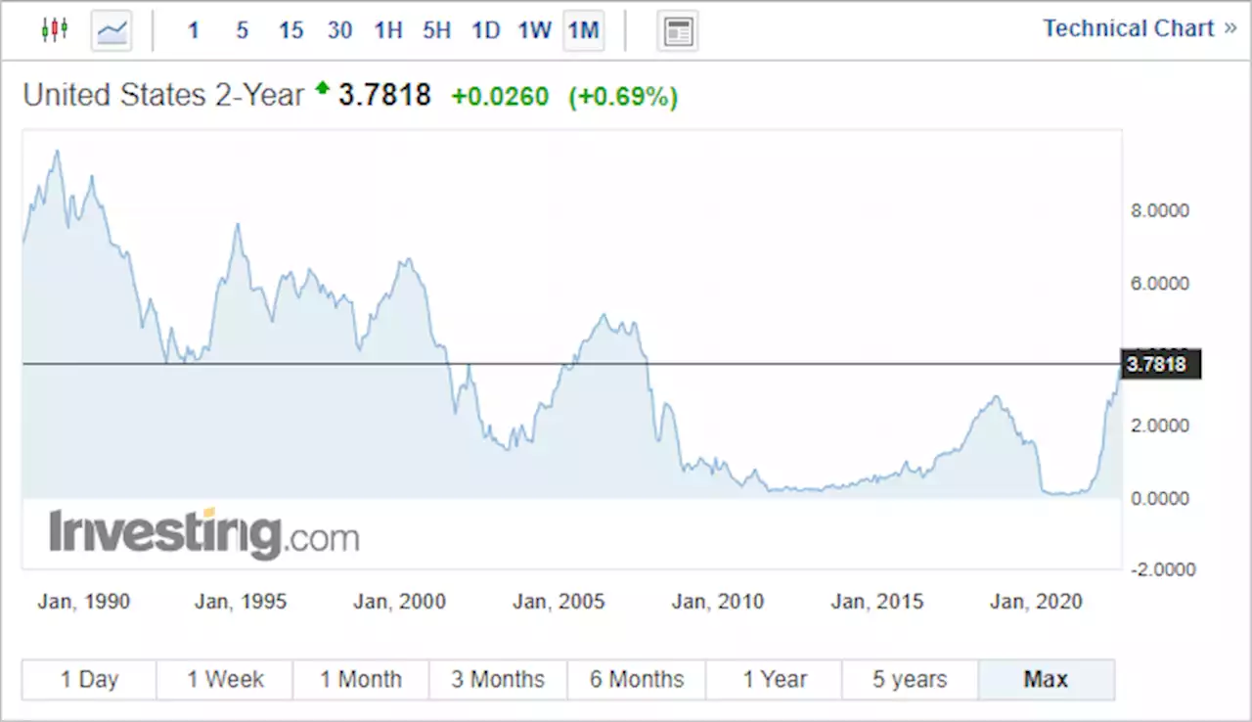The height and width of the screenshot is (722, 1252).
Task: Click the Jan, 2000 axis label
Action: (x=399, y=602)
